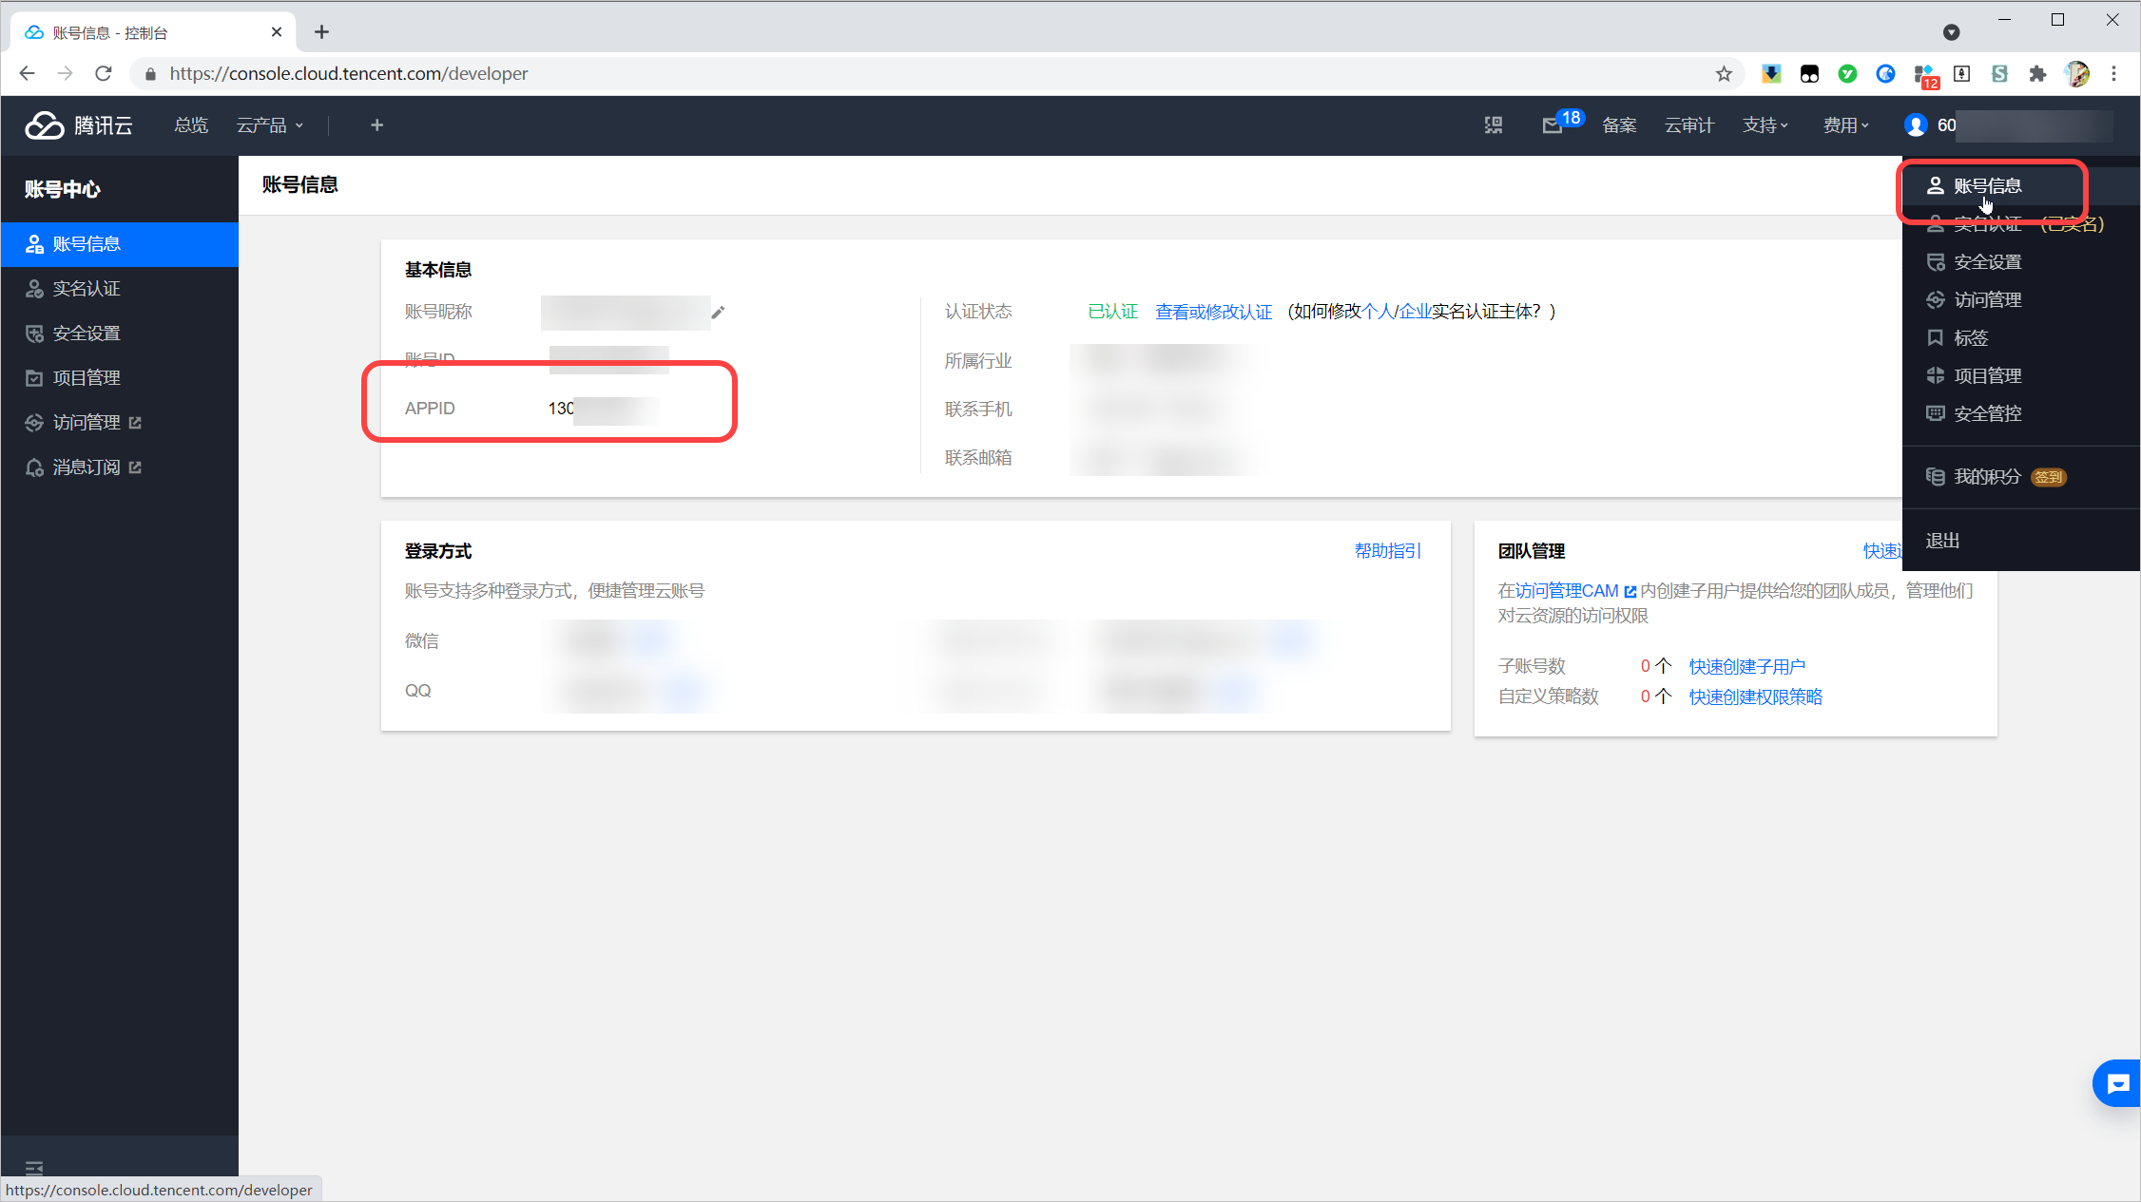Add shortcut with the plus icon
This screenshot has width=2141, height=1202.
tap(376, 125)
